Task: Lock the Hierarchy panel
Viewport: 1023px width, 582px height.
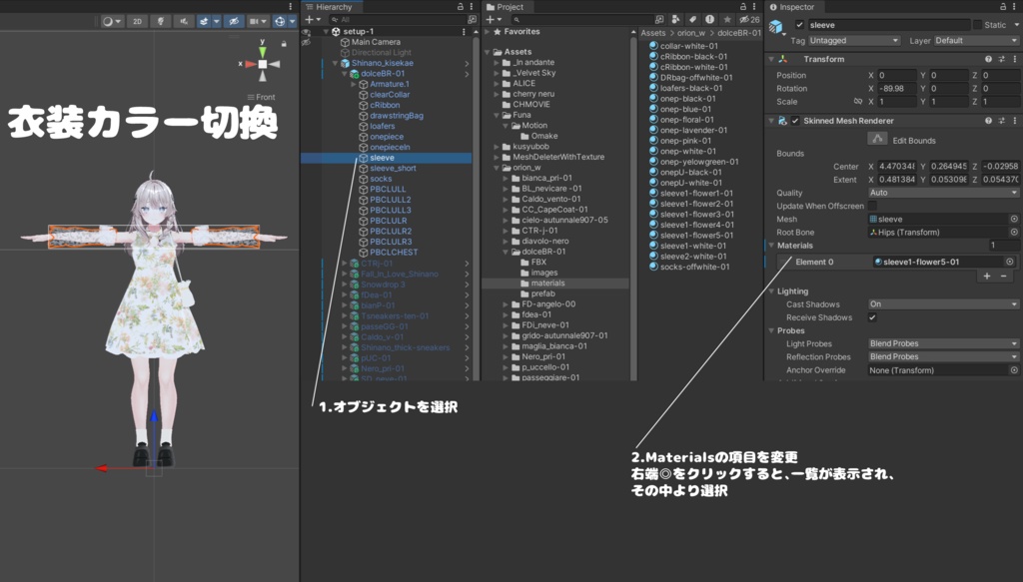Action: (460, 7)
